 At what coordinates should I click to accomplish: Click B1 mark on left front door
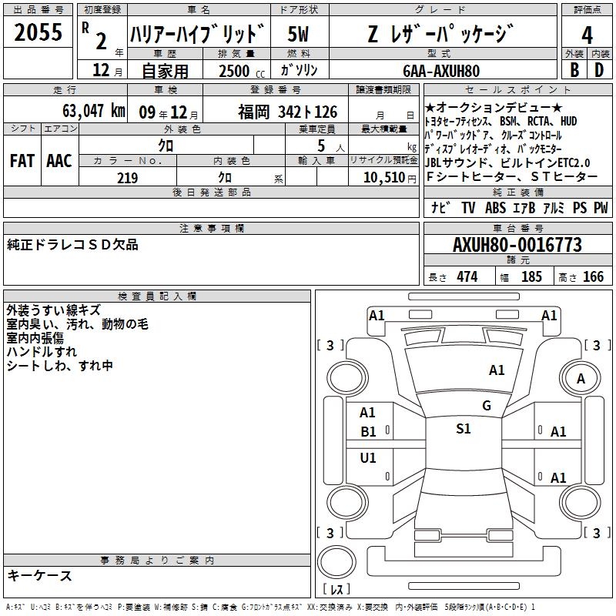tap(368, 432)
